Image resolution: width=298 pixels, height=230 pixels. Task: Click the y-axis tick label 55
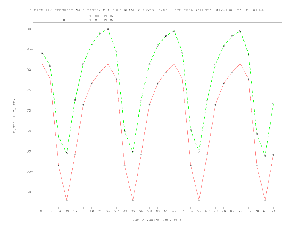[29, 172]
